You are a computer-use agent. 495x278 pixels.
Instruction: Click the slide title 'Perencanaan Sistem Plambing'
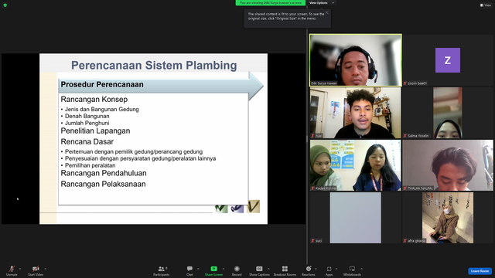pos(154,65)
